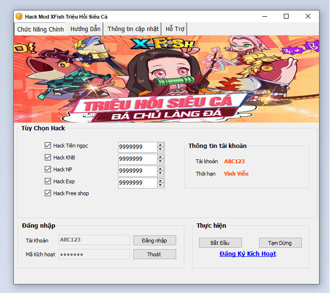Click the Hack Exp value field
330x294 pixels.
138,183
